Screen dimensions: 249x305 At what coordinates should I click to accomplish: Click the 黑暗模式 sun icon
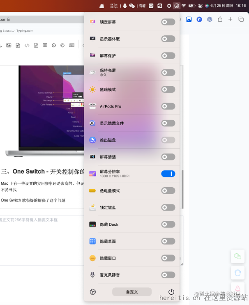(92, 89)
